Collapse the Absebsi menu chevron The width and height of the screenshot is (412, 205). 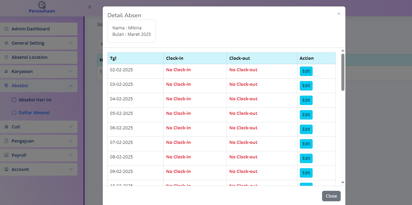pyautogui.click(x=70, y=86)
